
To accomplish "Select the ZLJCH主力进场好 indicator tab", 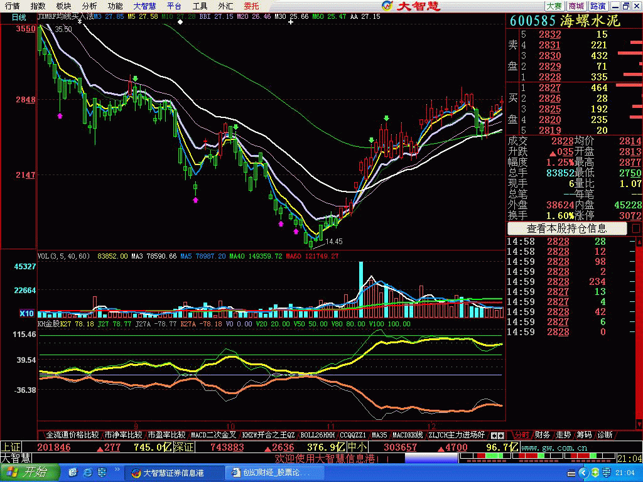I will tap(457, 434).
